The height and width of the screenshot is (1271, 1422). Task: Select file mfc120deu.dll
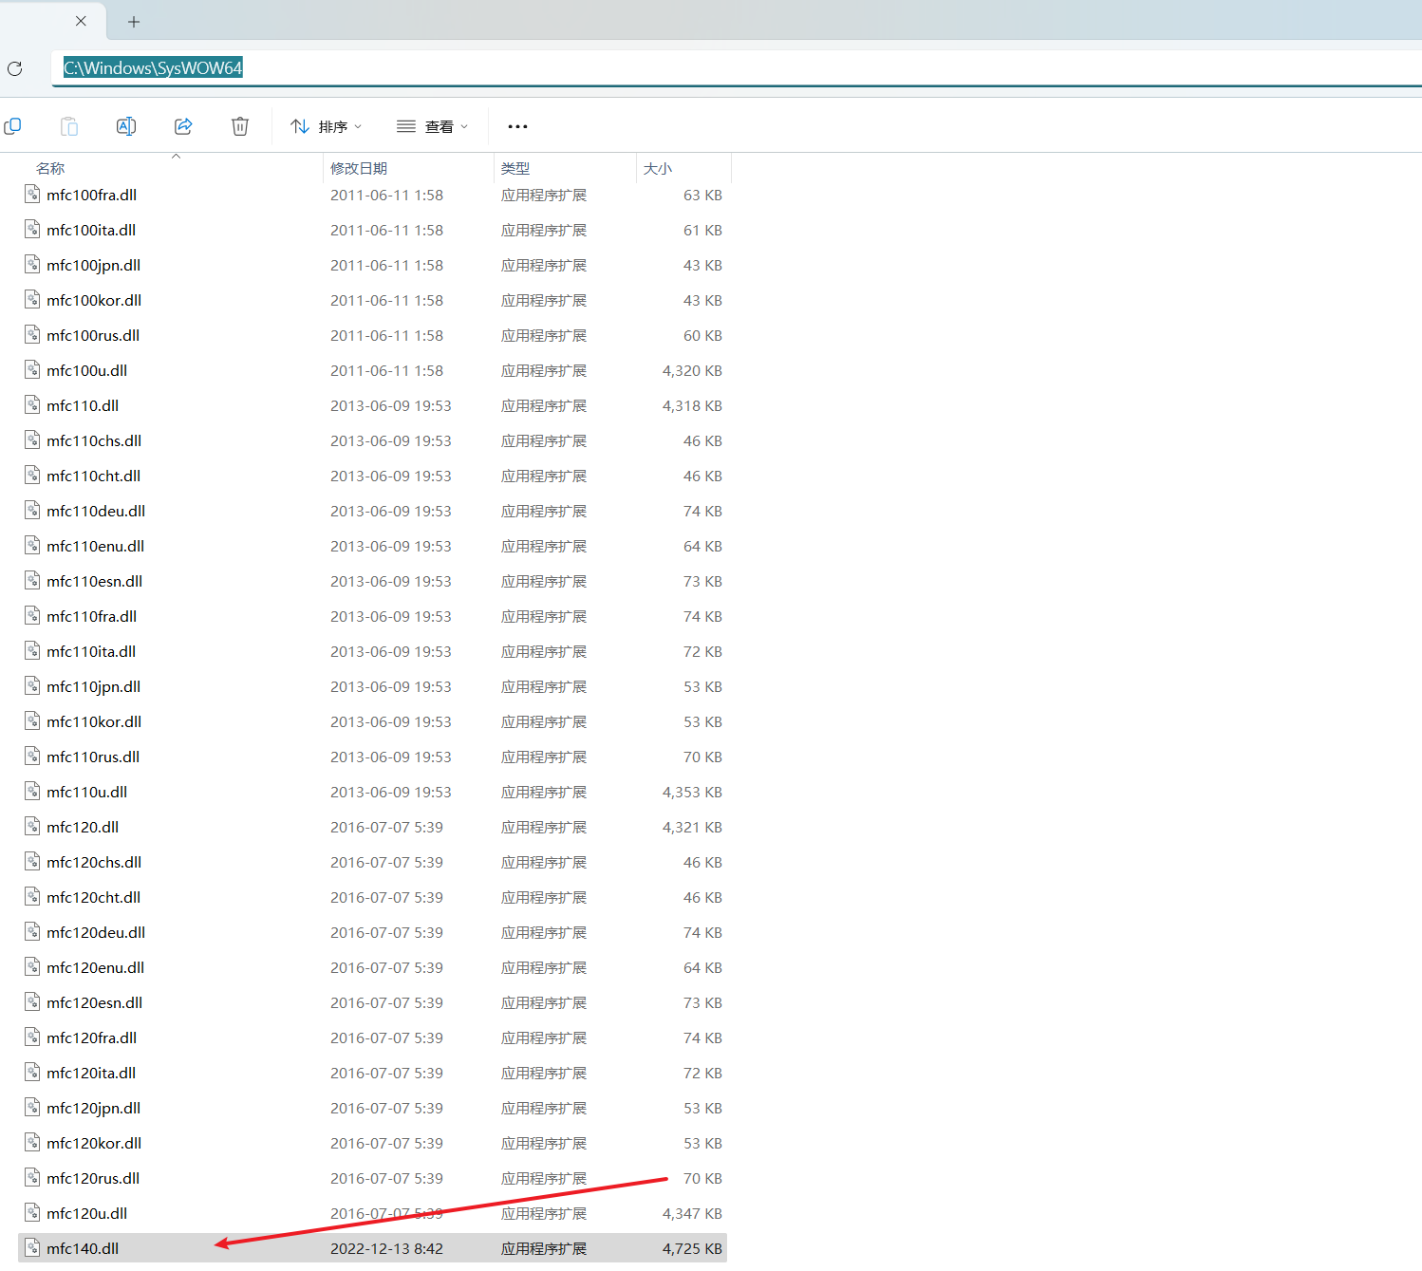coord(96,932)
